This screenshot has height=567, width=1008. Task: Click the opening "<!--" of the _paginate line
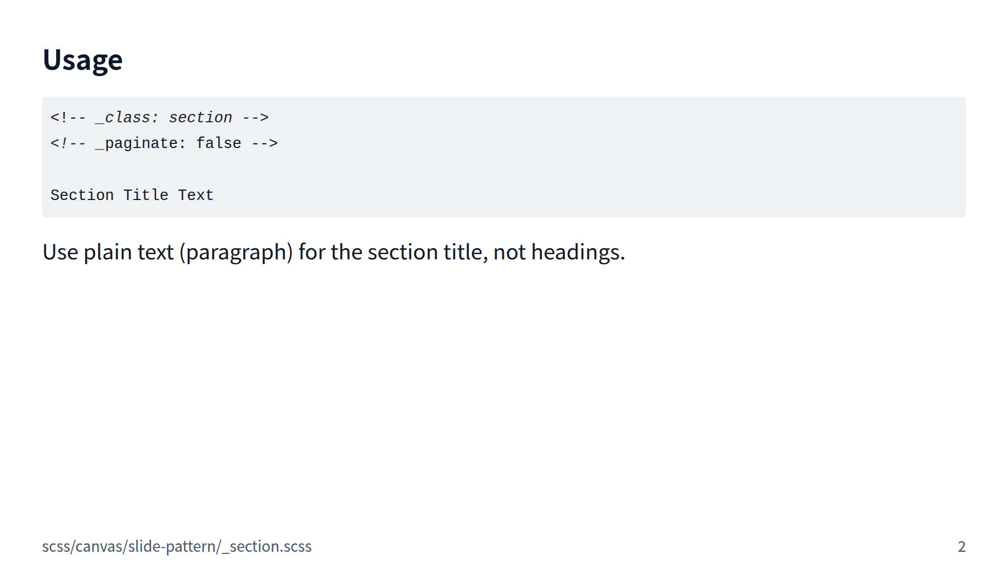(68, 143)
